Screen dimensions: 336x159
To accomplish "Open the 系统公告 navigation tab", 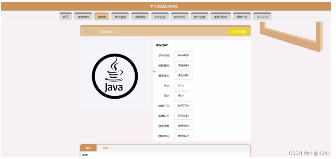I will pyautogui.click(x=242, y=17).
